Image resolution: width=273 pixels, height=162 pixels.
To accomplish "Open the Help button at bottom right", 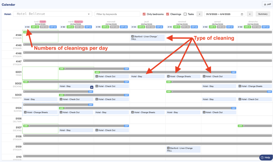I will pos(265,157).
